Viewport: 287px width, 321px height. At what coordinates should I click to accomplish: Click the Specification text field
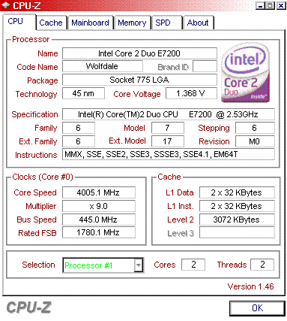(x=169, y=114)
